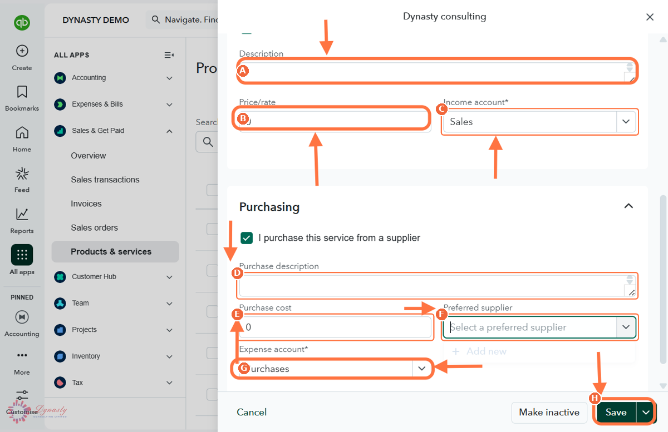The image size is (668, 432).
Task: Open Sales transactions menu item
Action: pos(105,180)
